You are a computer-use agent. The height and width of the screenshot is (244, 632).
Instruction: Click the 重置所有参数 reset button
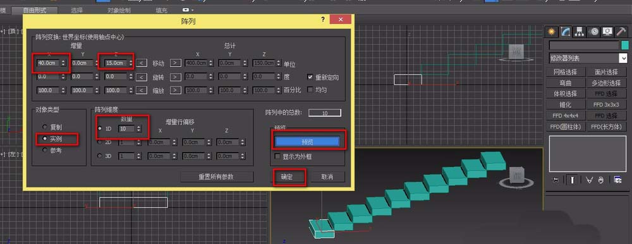(217, 177)
